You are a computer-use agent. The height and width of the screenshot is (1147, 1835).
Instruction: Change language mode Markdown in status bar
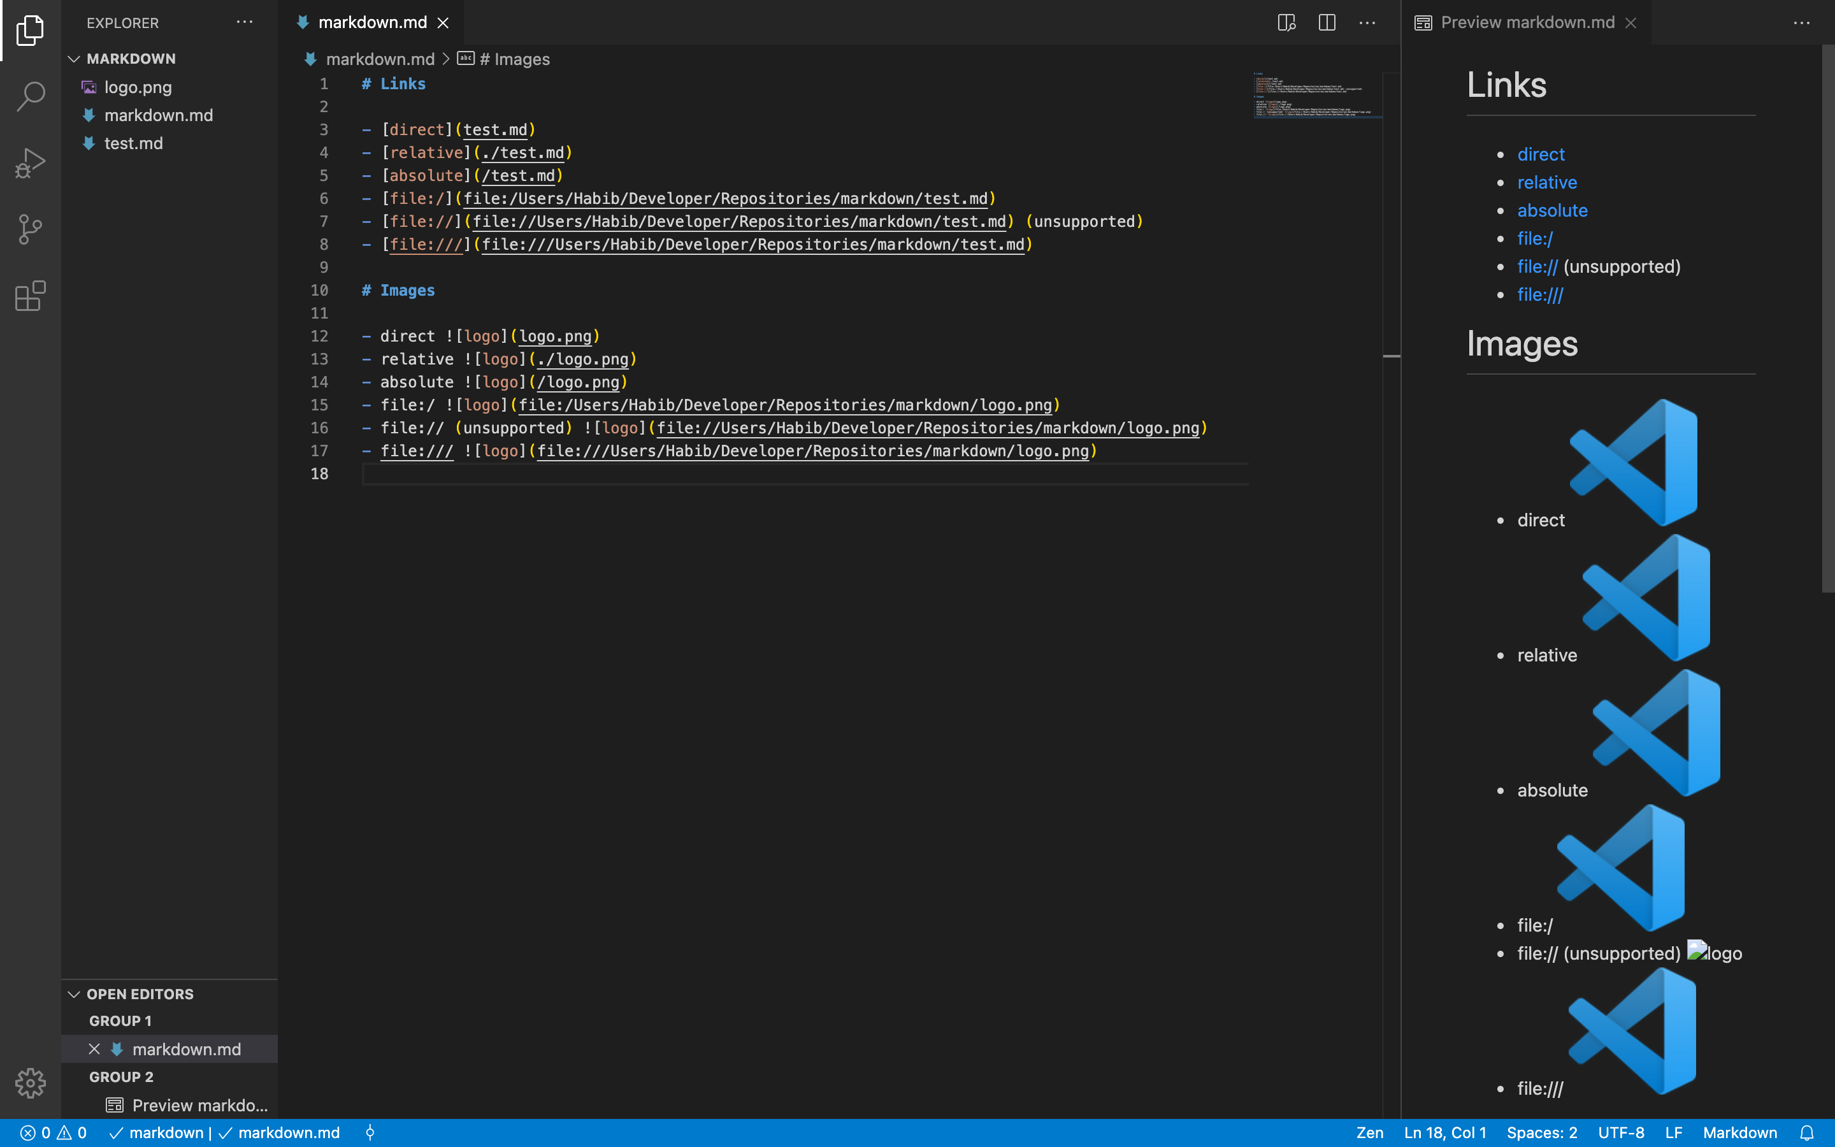point(1740,1132)
